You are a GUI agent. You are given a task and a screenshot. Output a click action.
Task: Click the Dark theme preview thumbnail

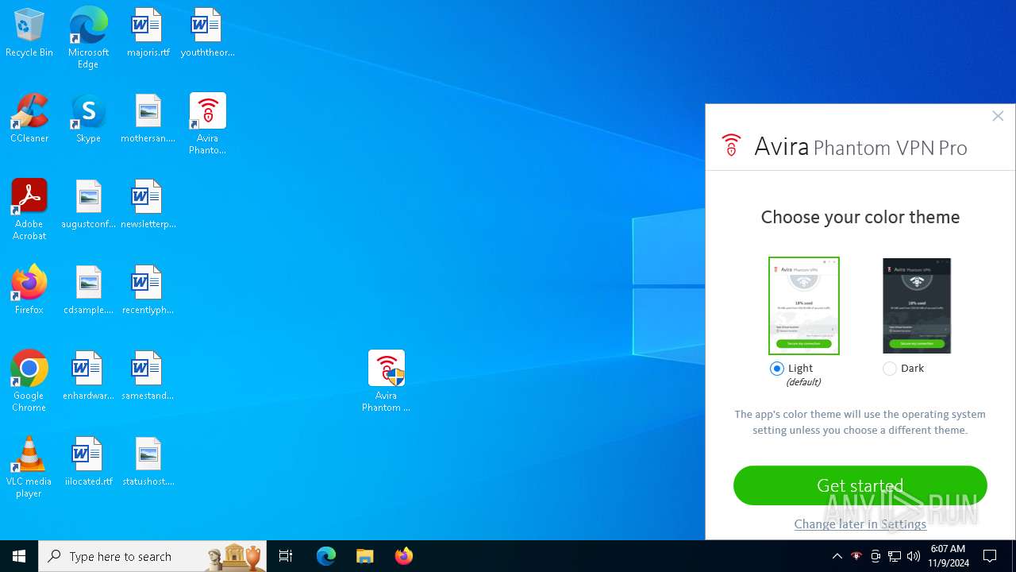(917, 306)
